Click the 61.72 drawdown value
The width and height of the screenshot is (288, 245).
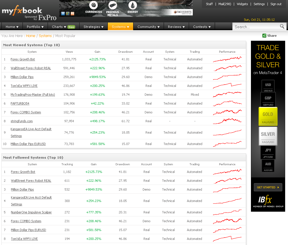click(125, 121)
